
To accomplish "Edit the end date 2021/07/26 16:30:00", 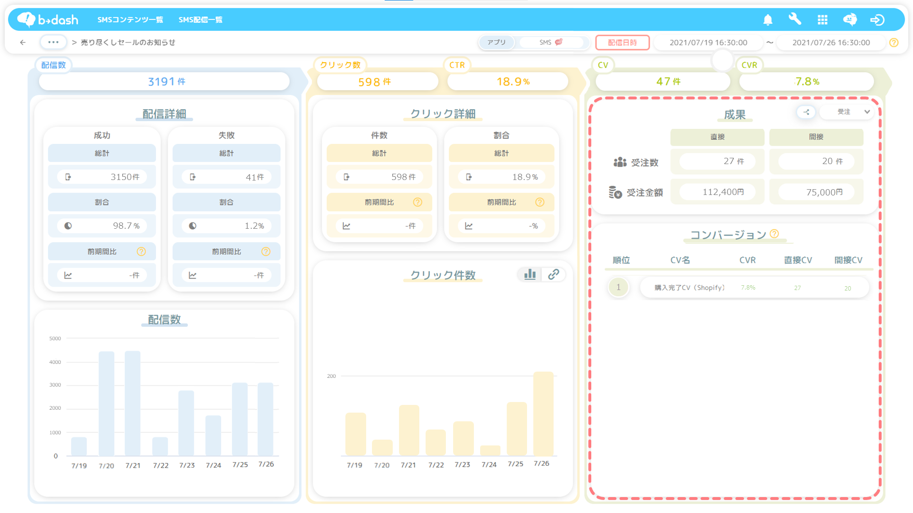I will pyautogui.click(x=831, y=42).
